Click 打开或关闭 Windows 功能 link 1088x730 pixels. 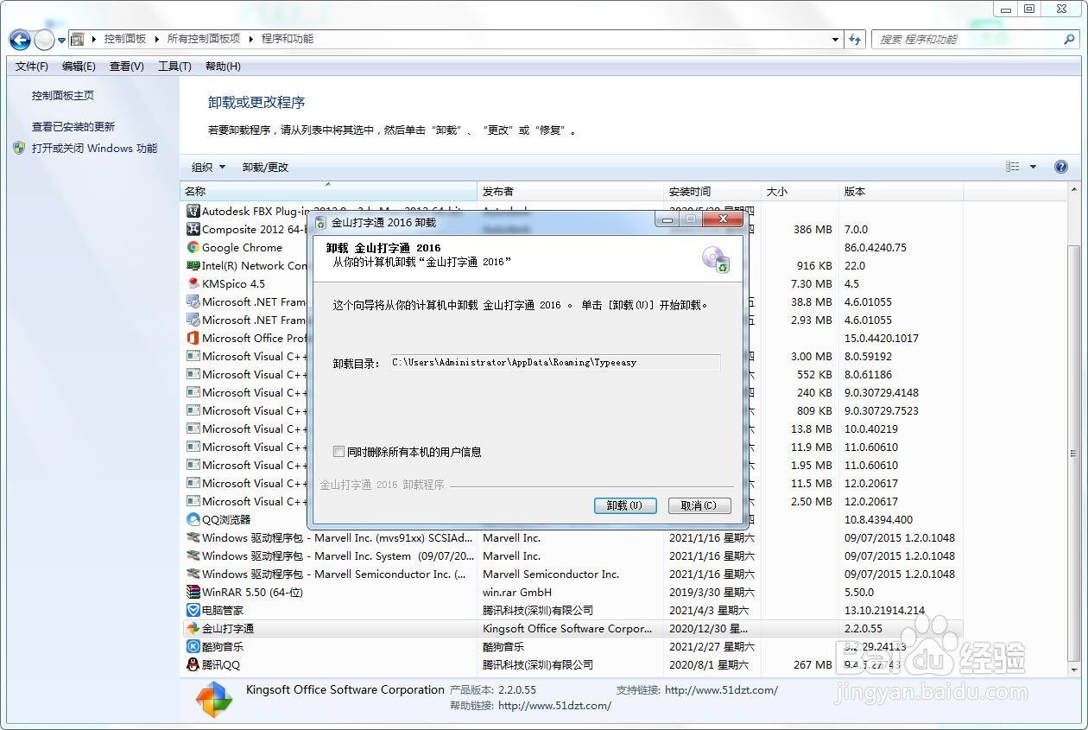[x=95, y=148]
